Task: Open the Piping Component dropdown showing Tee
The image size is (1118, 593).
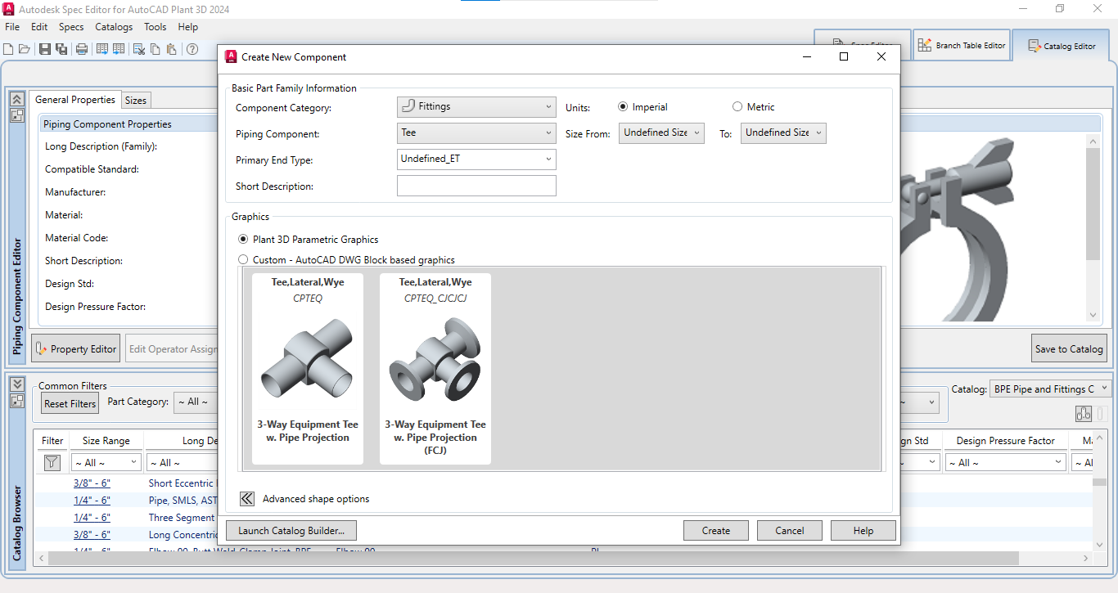Action: pyautogui.click(x=476, y=133)
